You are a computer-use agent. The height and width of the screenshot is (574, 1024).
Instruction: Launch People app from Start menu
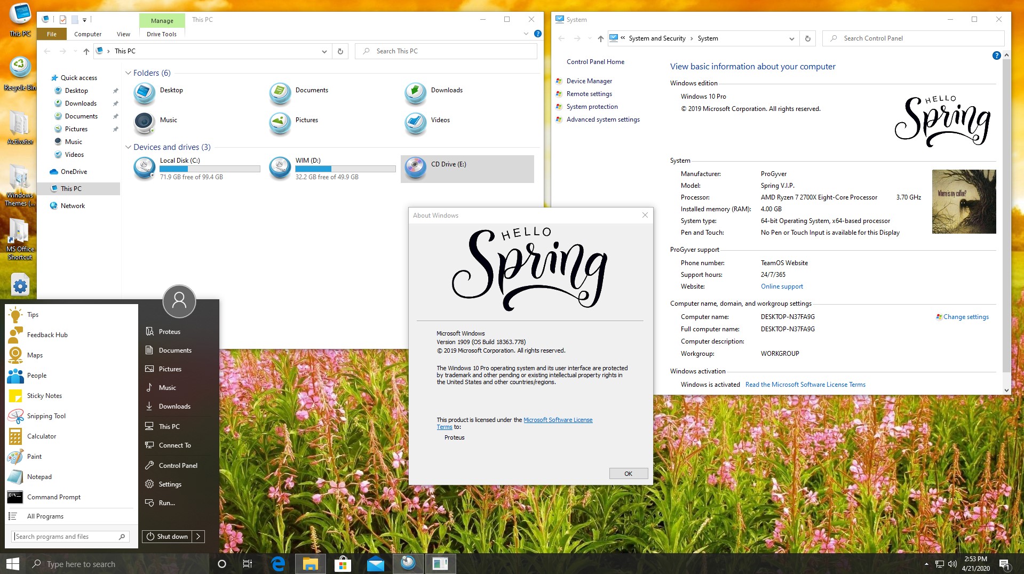72,376
